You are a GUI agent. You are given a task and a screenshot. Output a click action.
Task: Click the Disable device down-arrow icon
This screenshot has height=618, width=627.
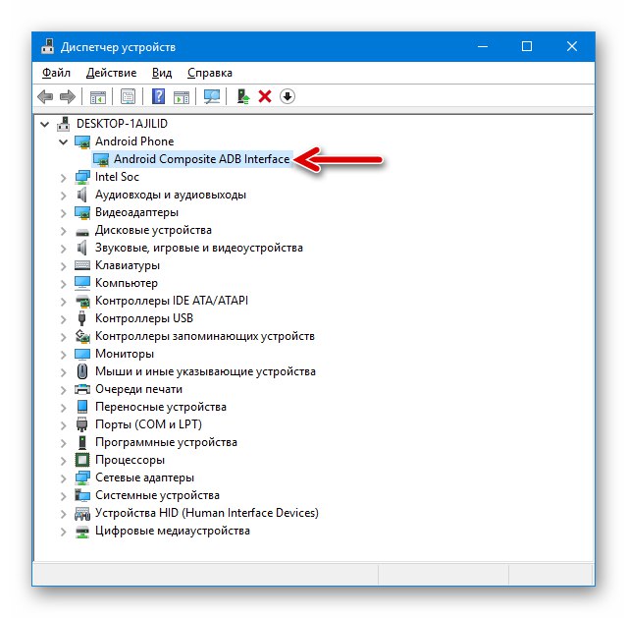[287, 96]
